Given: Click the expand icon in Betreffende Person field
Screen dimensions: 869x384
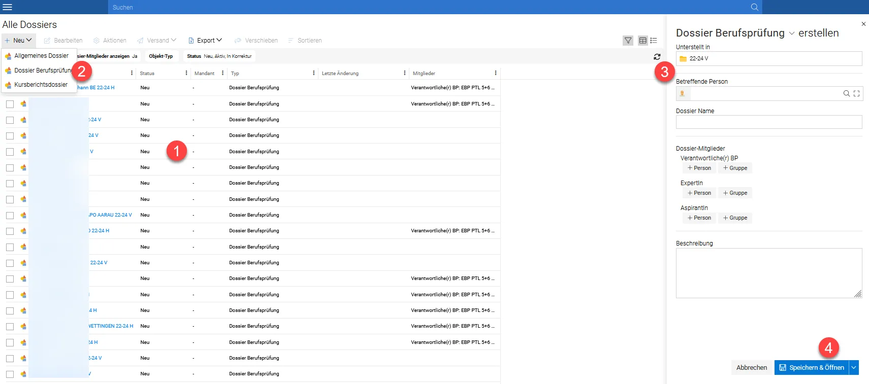Looking at the screenshot, I should tap(857, 93).
